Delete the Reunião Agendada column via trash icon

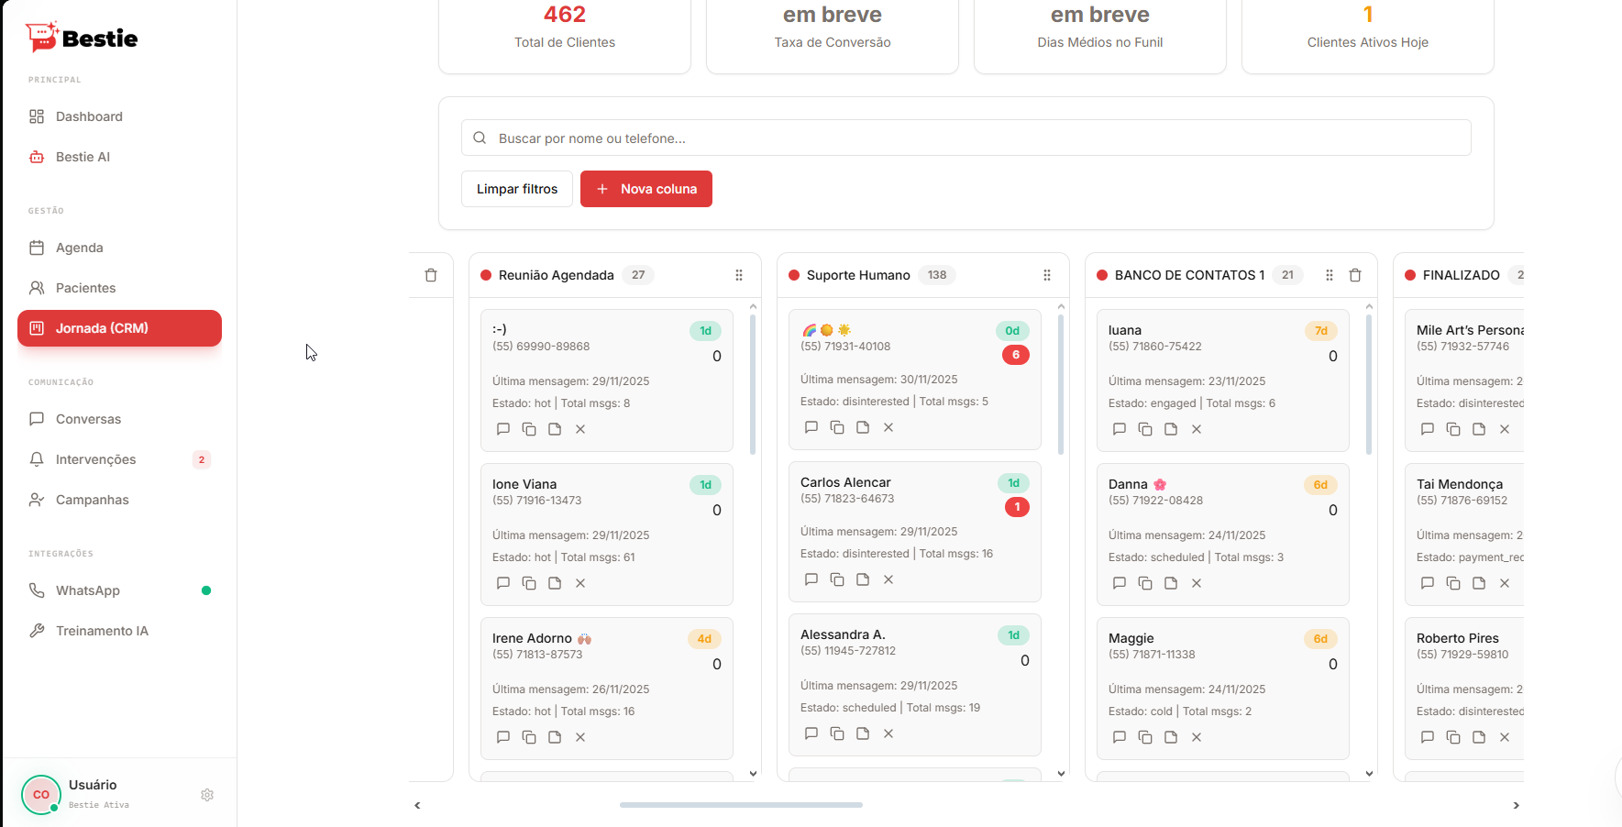click(x=431, y=274)
